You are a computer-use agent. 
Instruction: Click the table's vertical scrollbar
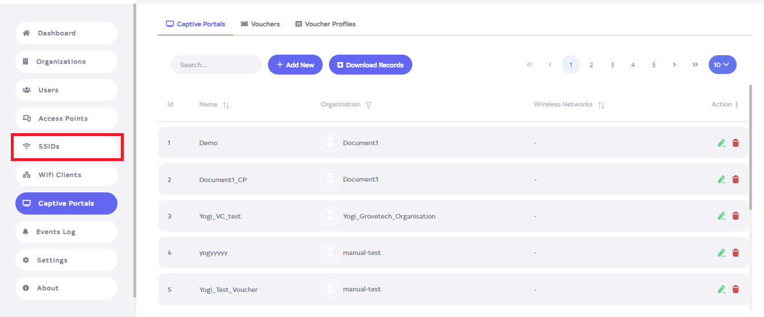(750, 171)
